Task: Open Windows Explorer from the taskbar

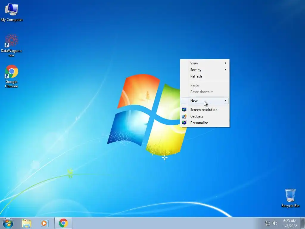Action: pyautogui.click(x=27, y=223)
